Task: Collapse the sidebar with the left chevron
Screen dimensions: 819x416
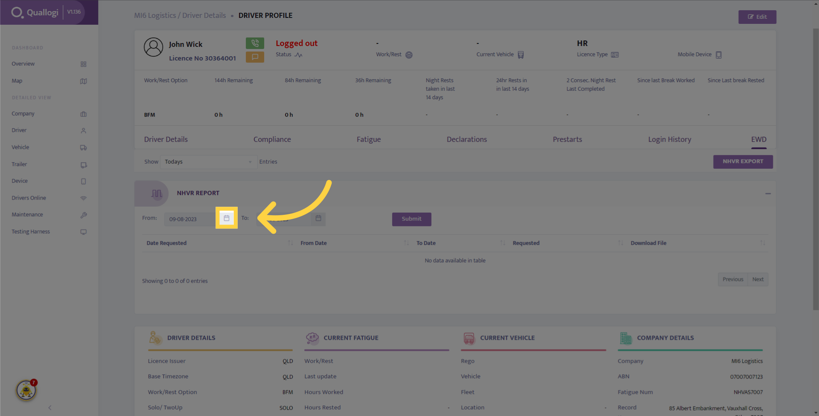Action: pos(50,408)
